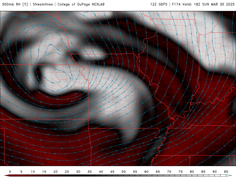236x177 pixels.
Task: Click the '40' value on the color scale
Action: tap(101, 172)
